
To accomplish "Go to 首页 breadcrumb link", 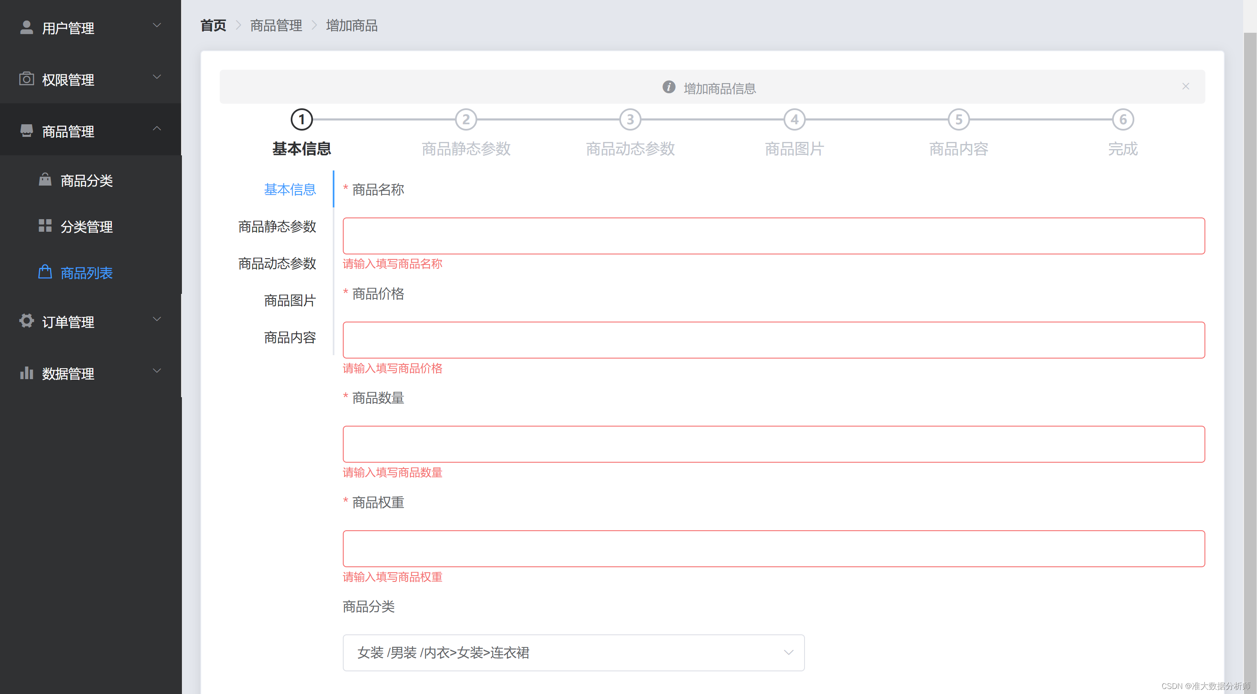I will (x=213, y=25).
